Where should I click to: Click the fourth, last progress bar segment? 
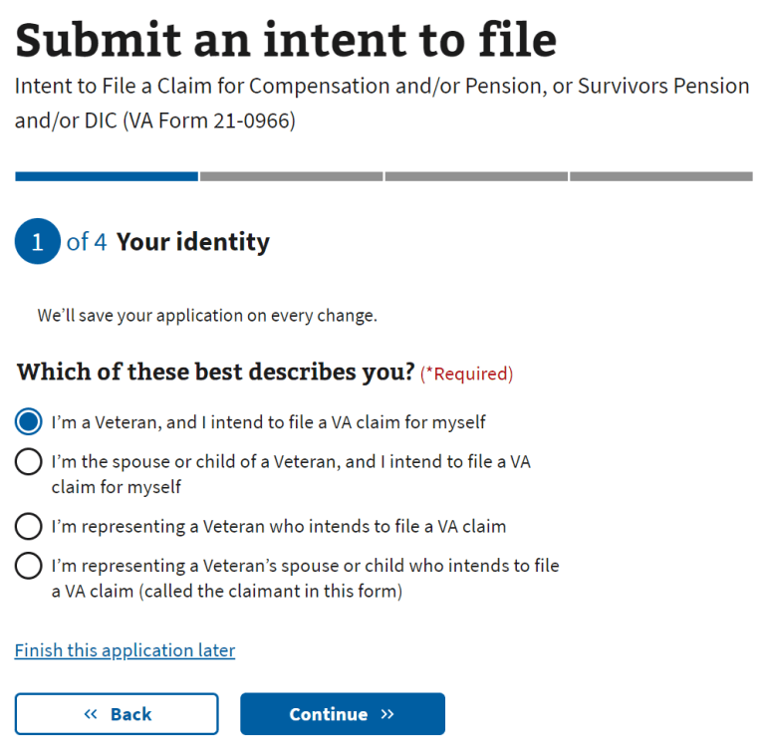660,176
